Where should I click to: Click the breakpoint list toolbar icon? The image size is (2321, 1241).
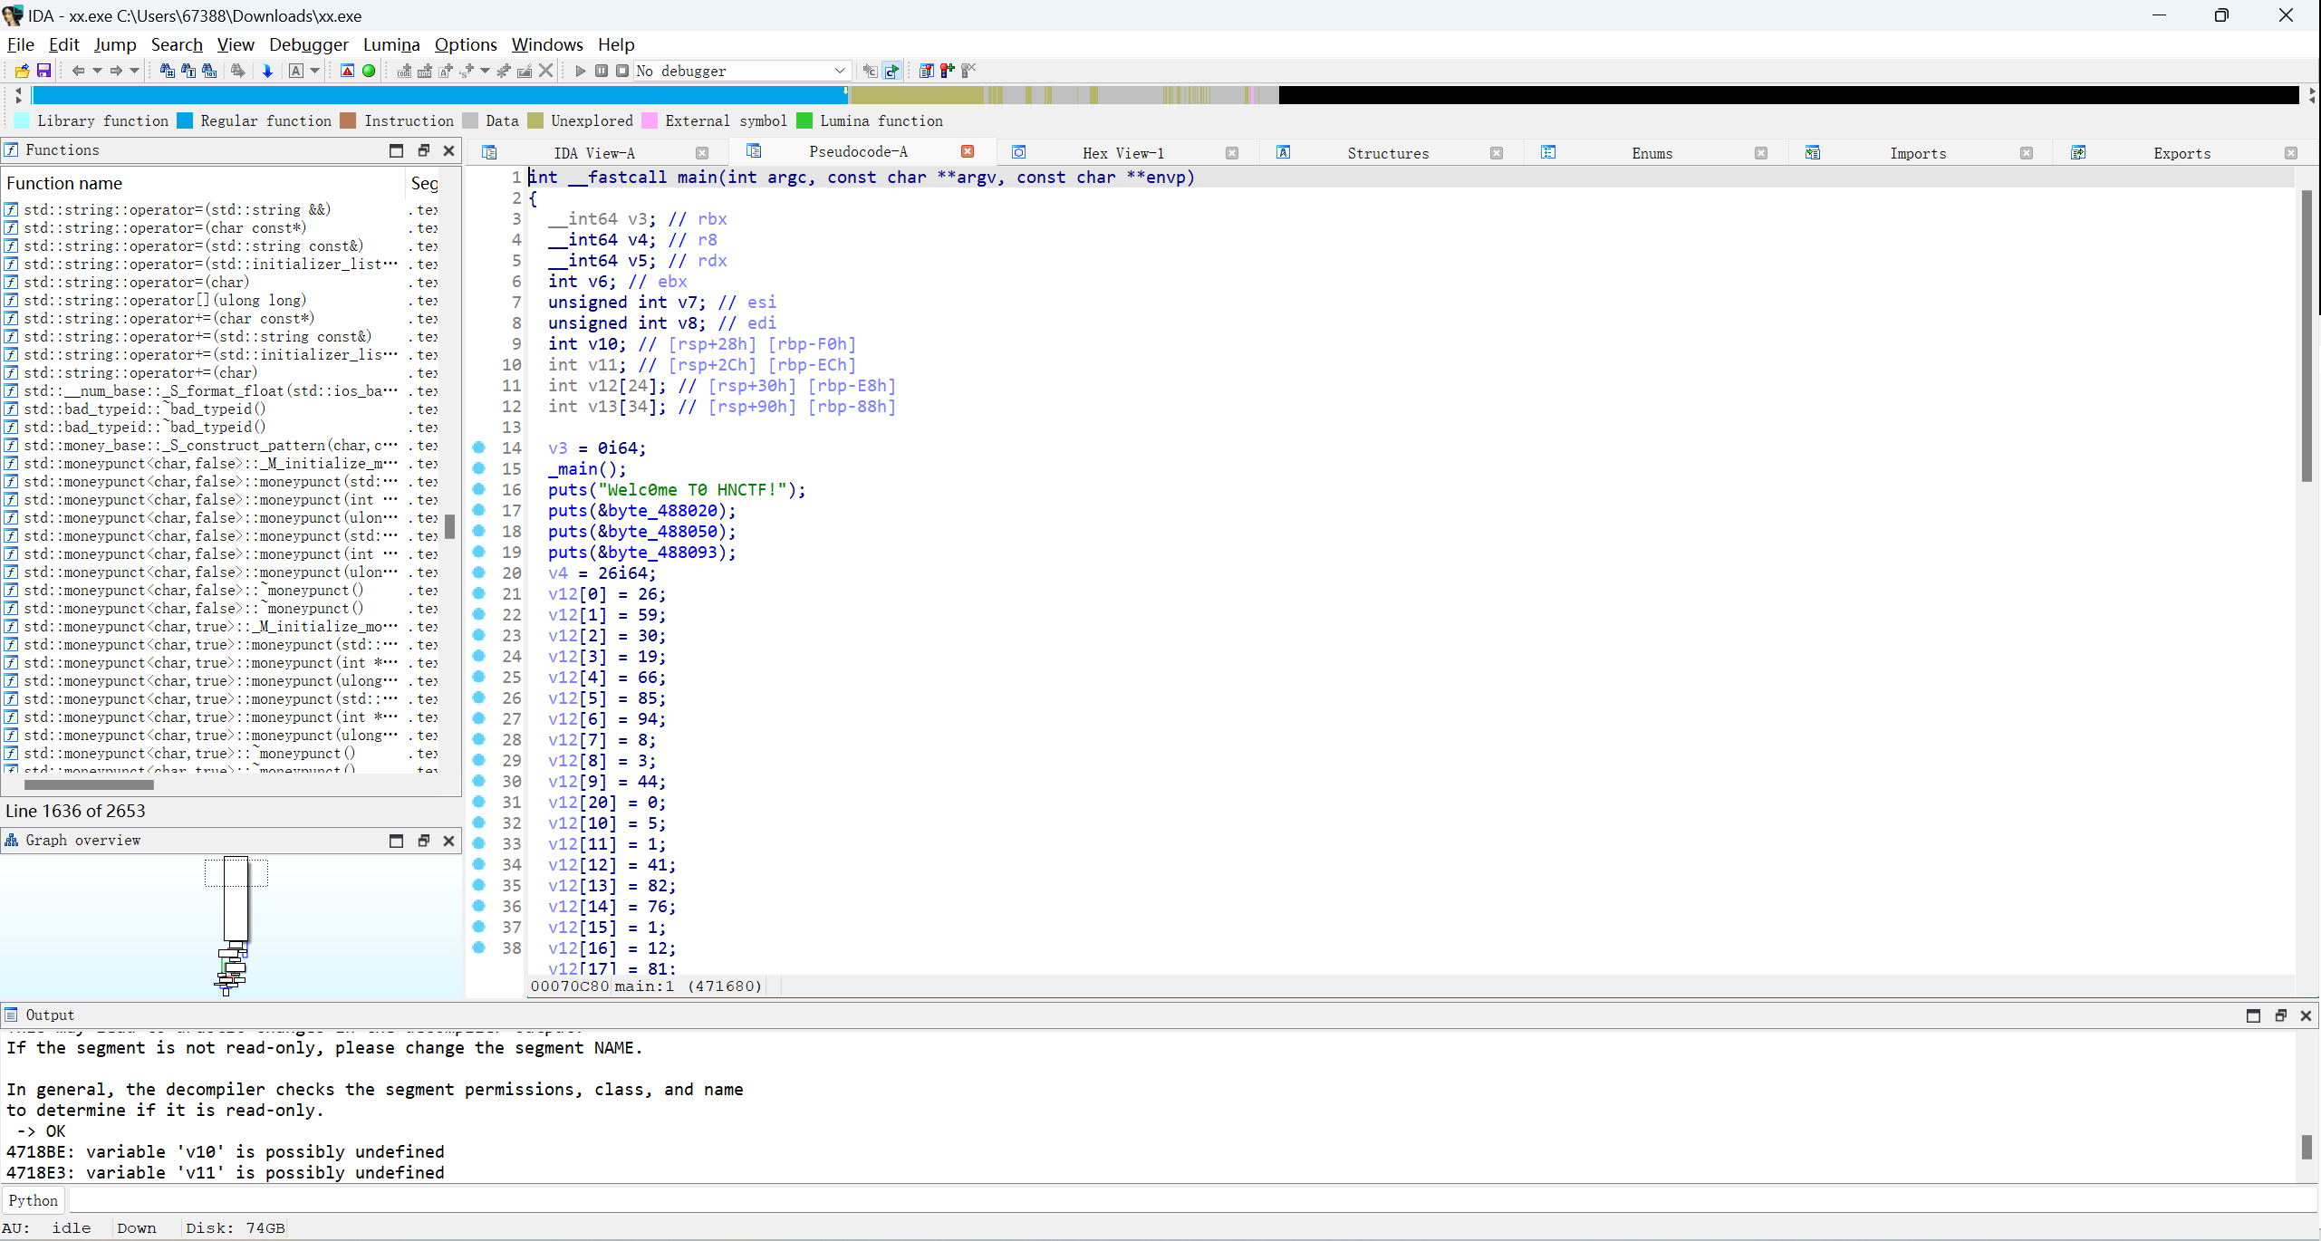pos(926,71)
